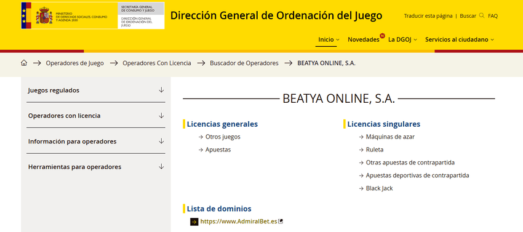This screenshot has width=523, height=232.
Task: Click the Licencias singulares heading
Action: (x=383, y=124)
